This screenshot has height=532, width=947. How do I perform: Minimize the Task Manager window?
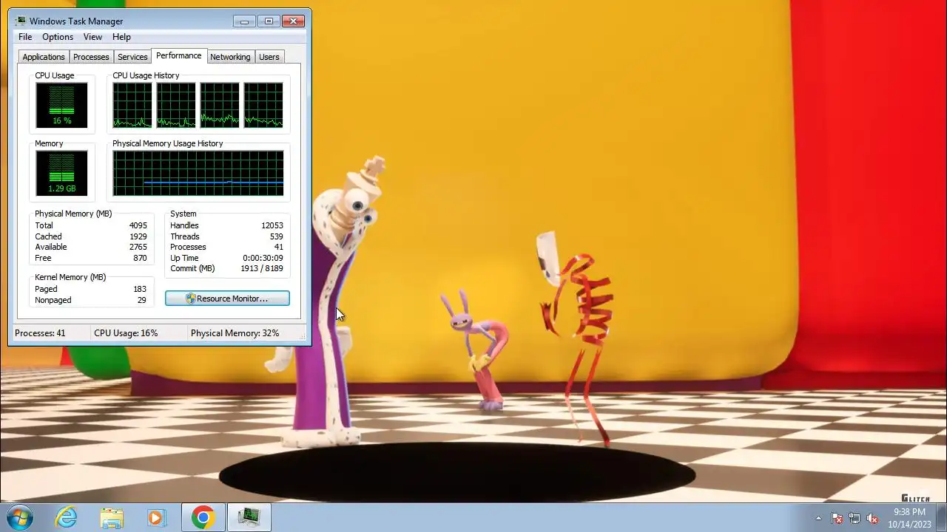[x=244, y=21]
